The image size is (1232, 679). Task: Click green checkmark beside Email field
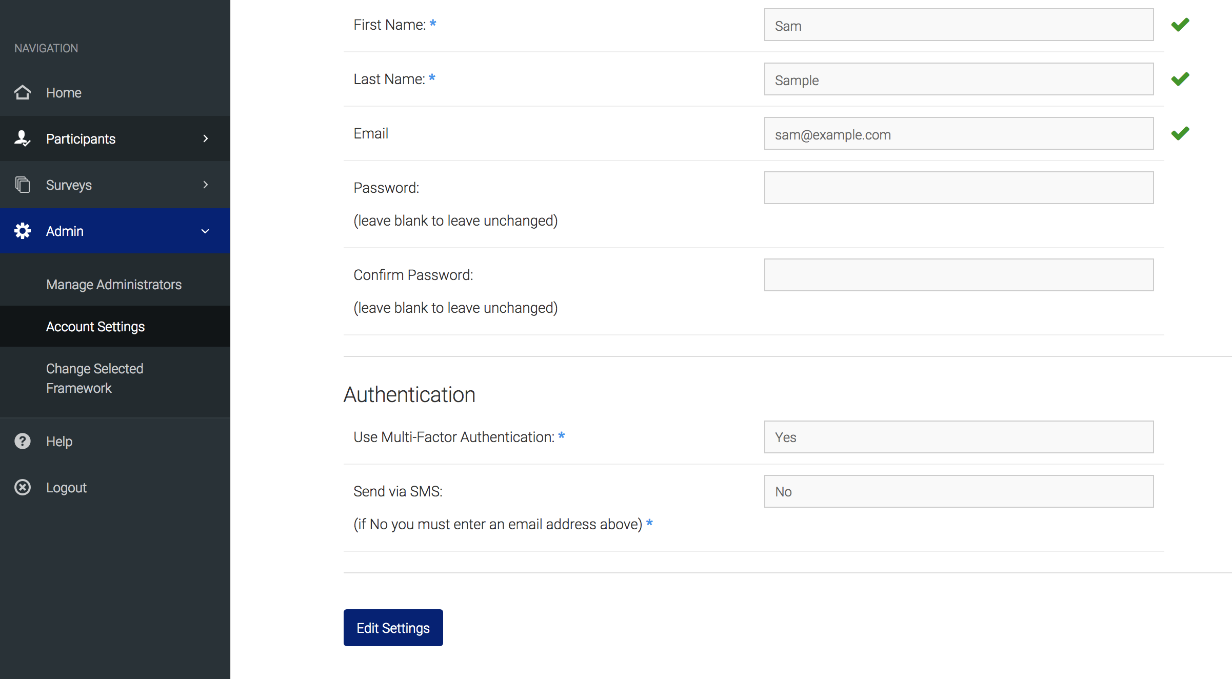(1180, 133)
